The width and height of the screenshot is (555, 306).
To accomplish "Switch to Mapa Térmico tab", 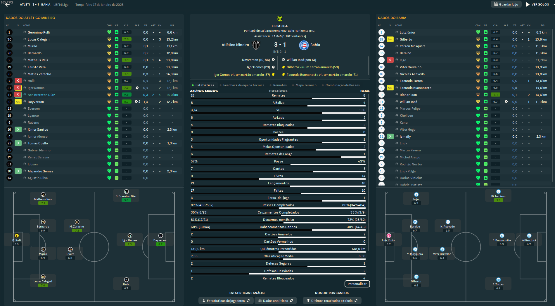I will 304,85.
